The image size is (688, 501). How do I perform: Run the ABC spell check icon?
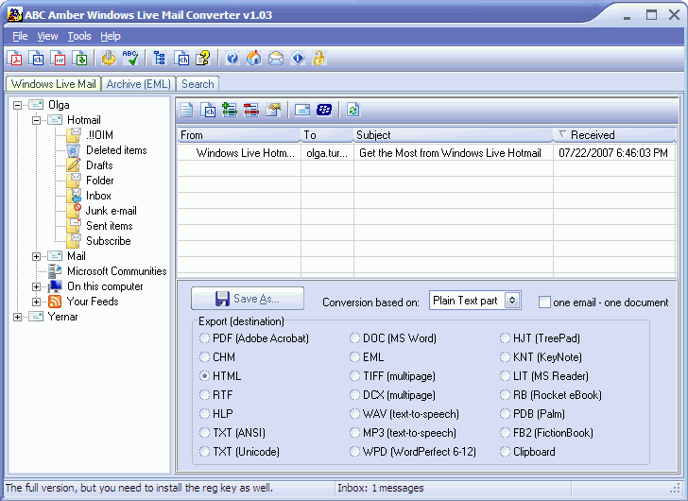point(130,58)
